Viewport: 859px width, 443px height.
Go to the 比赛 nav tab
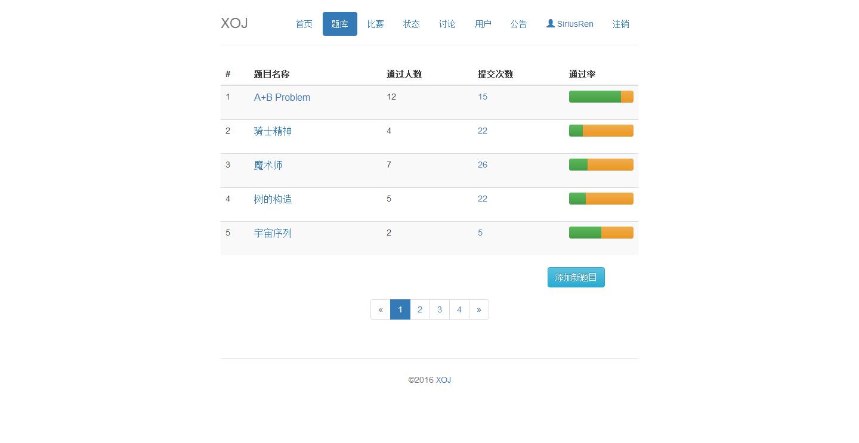pyautogui.click(x=376, y=24)
